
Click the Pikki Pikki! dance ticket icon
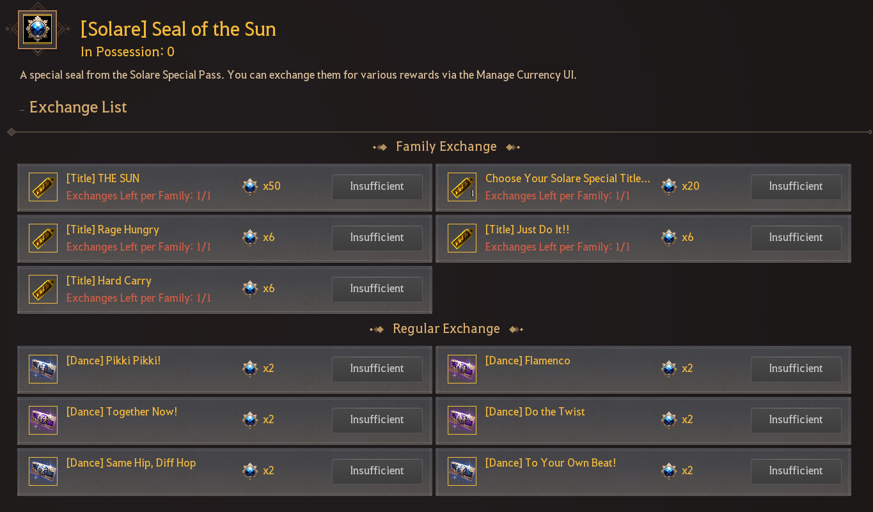[43, 369]
